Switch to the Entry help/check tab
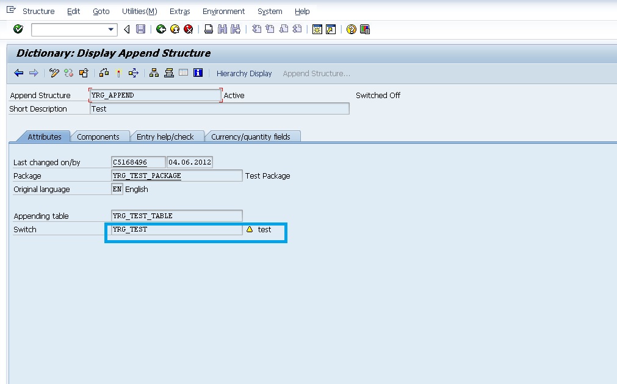Screen dimensions: 617x384 point(165,137)
